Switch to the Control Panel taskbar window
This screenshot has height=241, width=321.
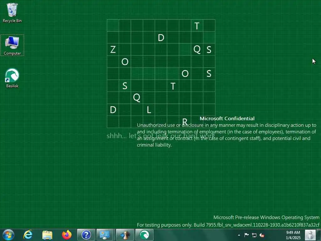[105, 235]
